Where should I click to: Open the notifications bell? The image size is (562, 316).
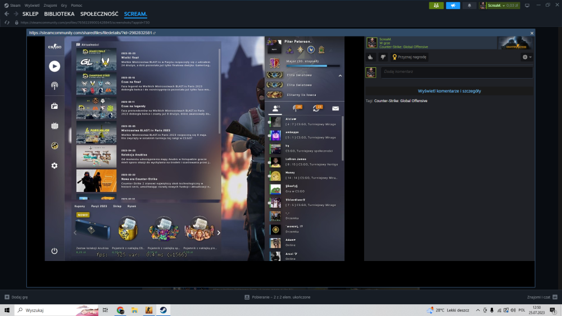tap(469, 6)
